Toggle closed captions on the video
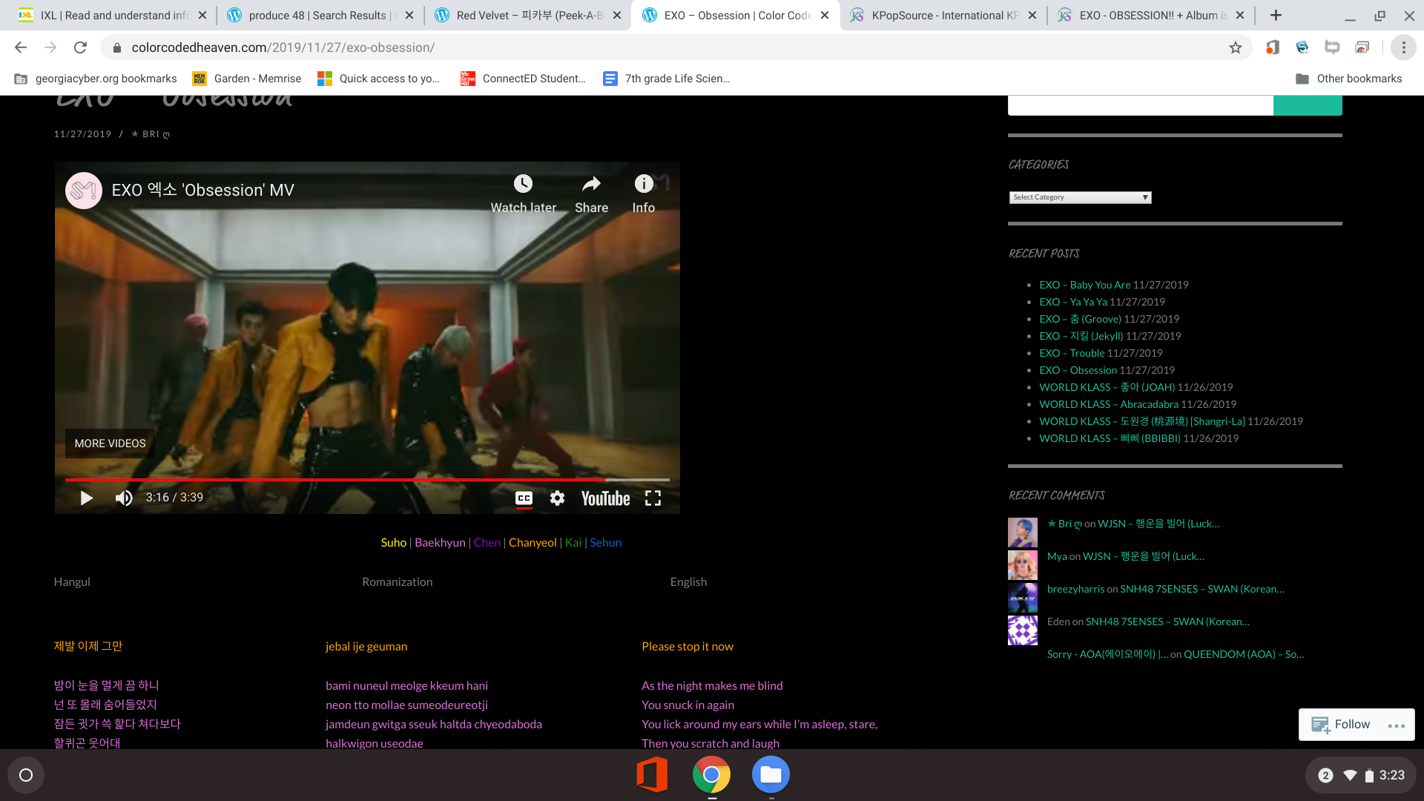Screen dimensions: 1424x801 click(524, 498)
